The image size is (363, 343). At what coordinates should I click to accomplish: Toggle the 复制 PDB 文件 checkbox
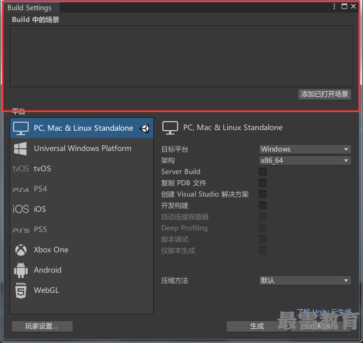(x=263, y=183)
